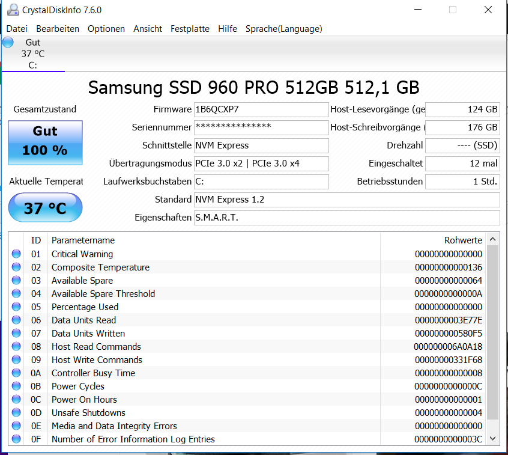The image size is (508, 455).
Task: Open the Ansicht menu
Action: click(x=148, y=29)
